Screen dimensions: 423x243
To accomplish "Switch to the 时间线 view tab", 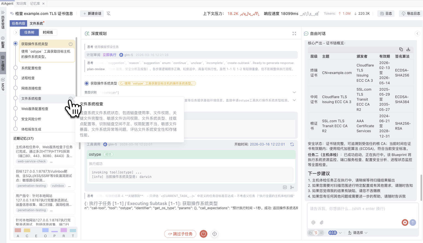I will [48, 32].
